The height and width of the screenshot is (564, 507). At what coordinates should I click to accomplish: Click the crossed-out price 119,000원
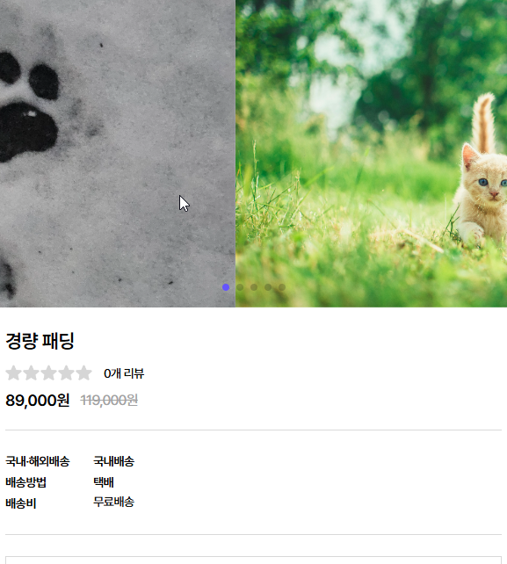point(109,400)
